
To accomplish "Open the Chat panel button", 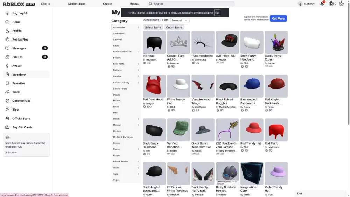I will 320,194.
